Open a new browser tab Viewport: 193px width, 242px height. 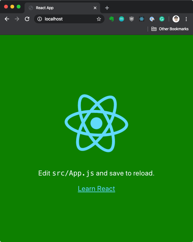(x=107, y=8)
